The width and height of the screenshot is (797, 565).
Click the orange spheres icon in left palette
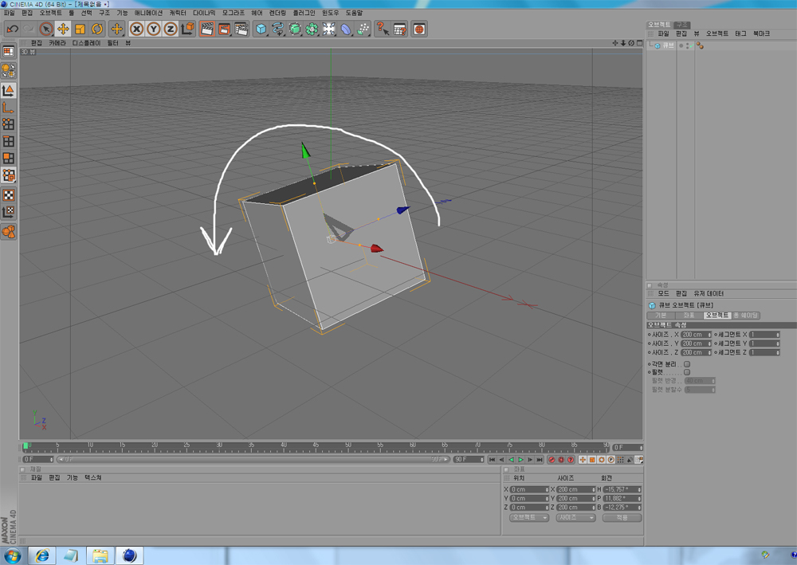[x=9, y=232]
